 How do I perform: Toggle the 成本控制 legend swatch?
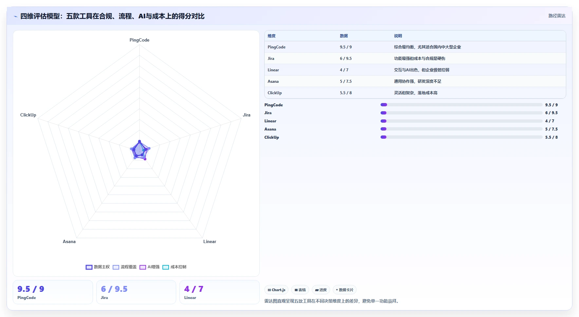[166, 267]
